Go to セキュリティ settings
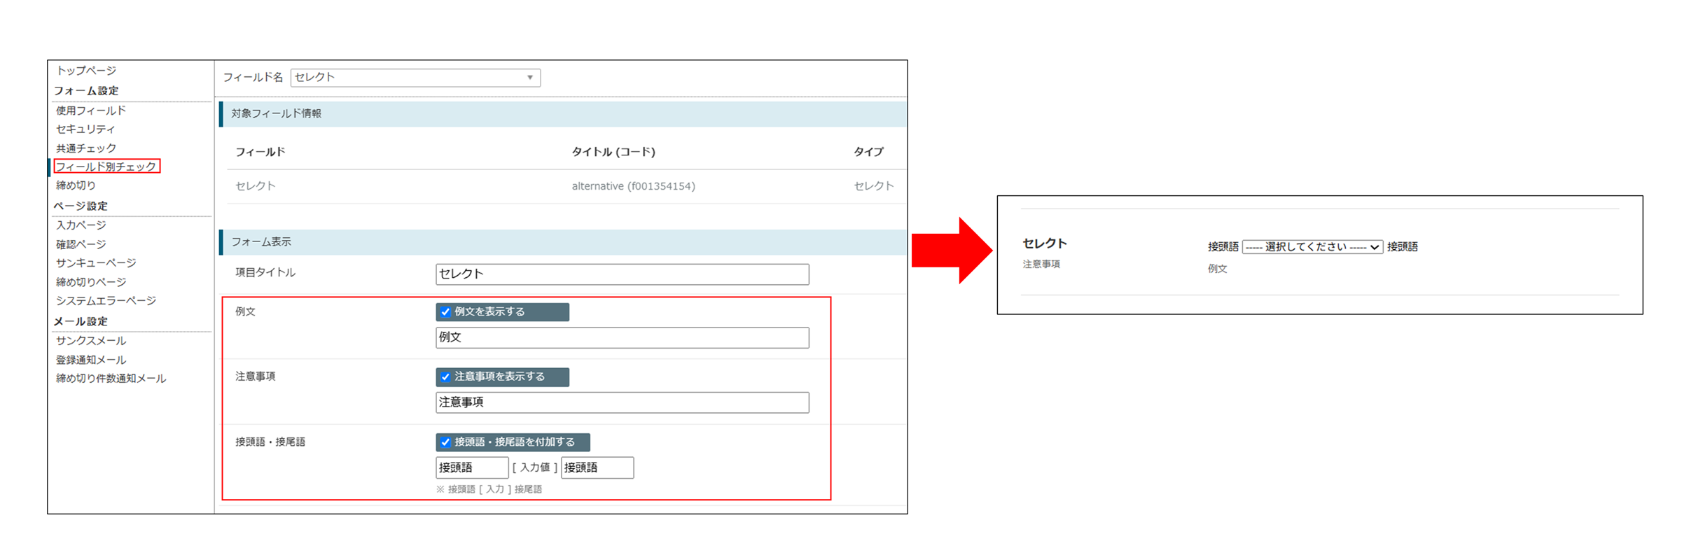This screenshot has width=1689, height=548. click(x=85, y=129)
